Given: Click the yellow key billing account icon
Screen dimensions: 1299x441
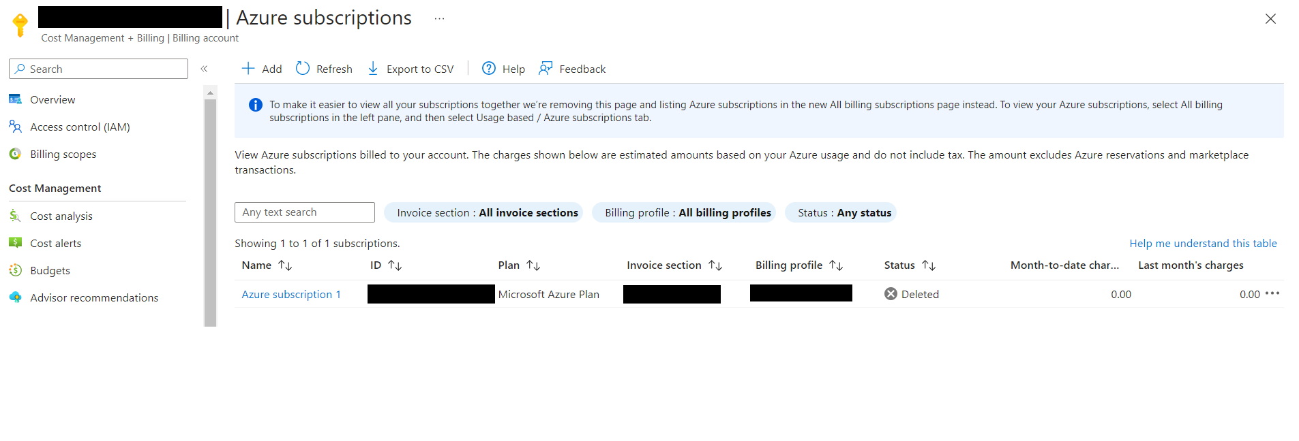Looking at the screenshot, I should point(20,25).
